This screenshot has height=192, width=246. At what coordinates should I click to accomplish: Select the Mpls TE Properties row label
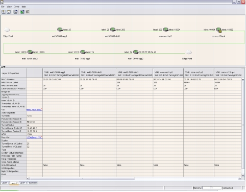click(x=13, y=171)
